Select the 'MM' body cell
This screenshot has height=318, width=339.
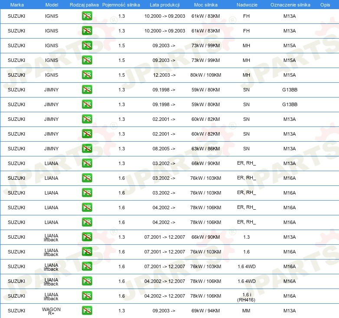[246, 311]
